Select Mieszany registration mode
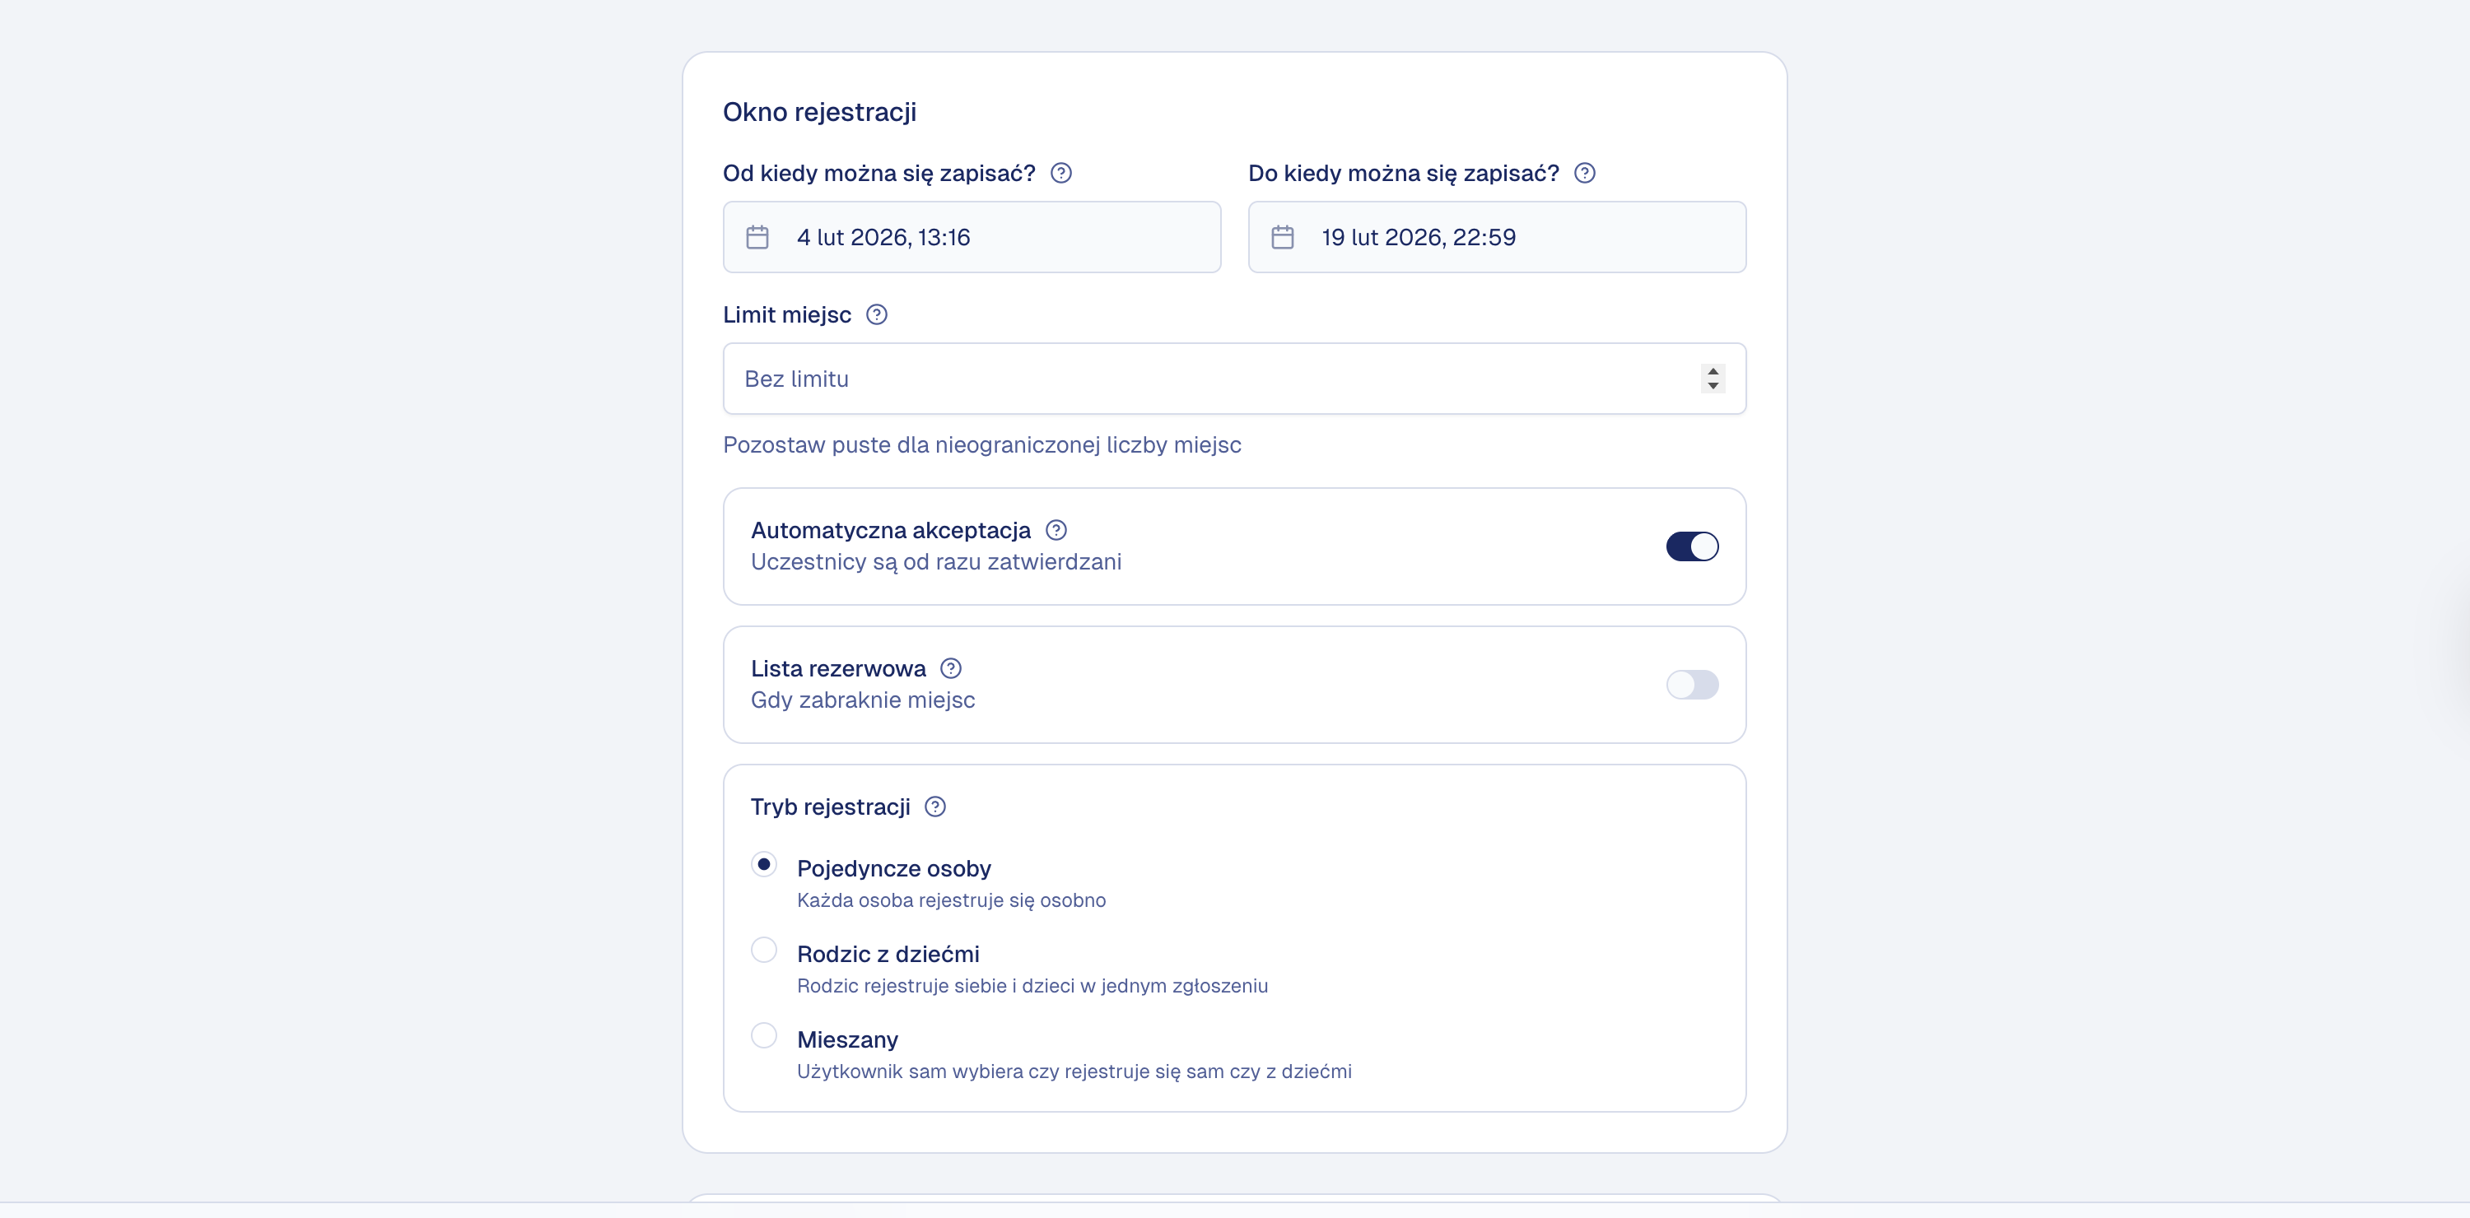Screen dimensions: 2470x1218 764,1035
